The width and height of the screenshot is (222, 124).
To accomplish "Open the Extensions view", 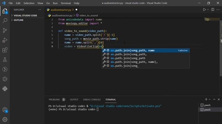I will point(5,50).
